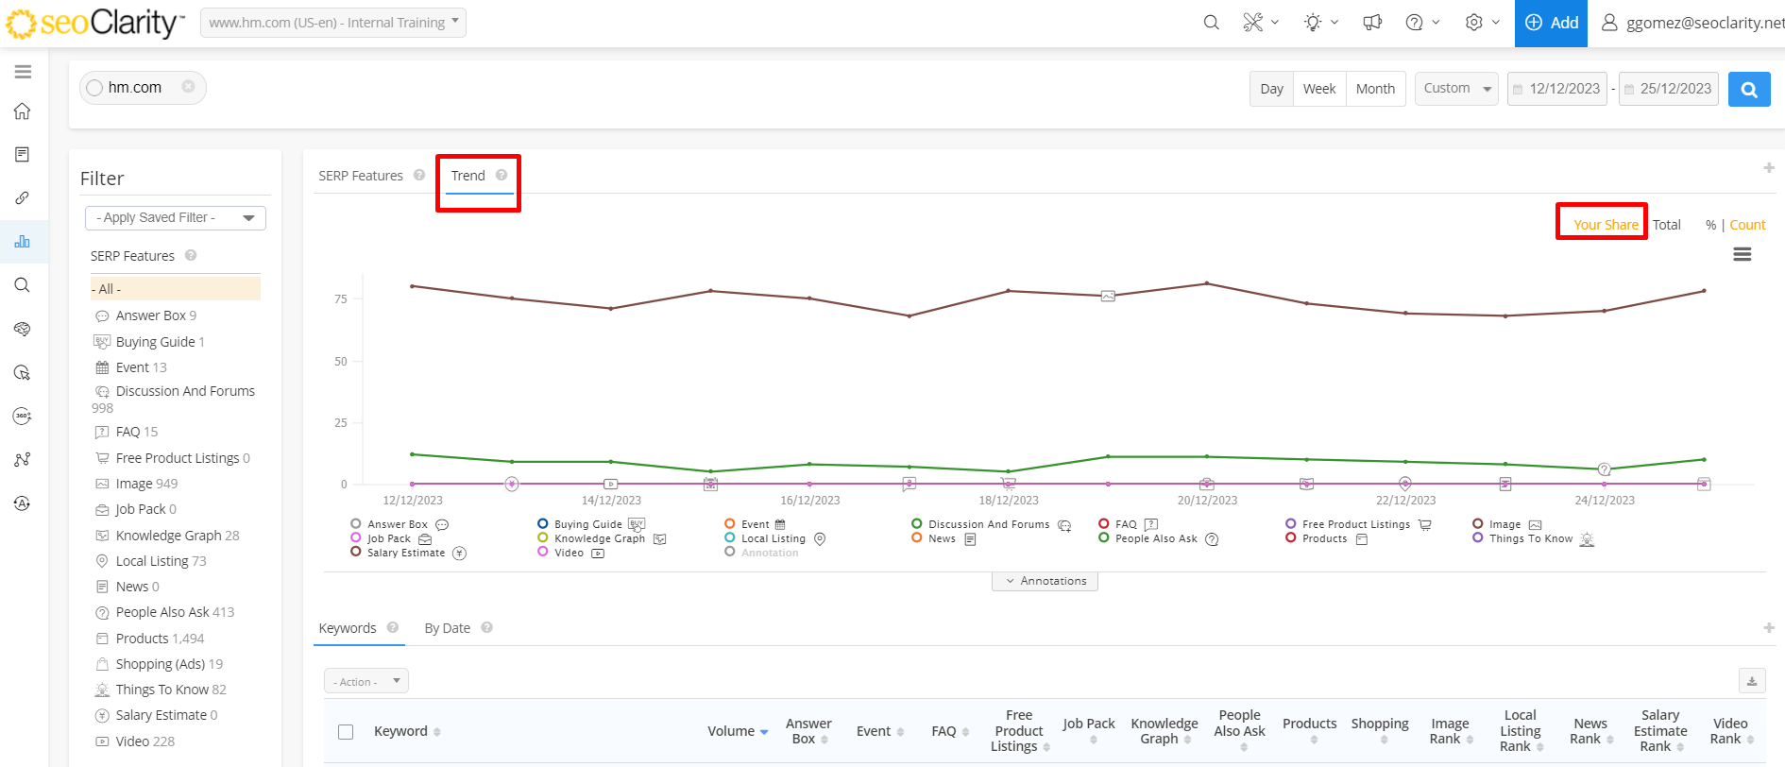Tick the keyword table select-all checkbox

[346, 732]
